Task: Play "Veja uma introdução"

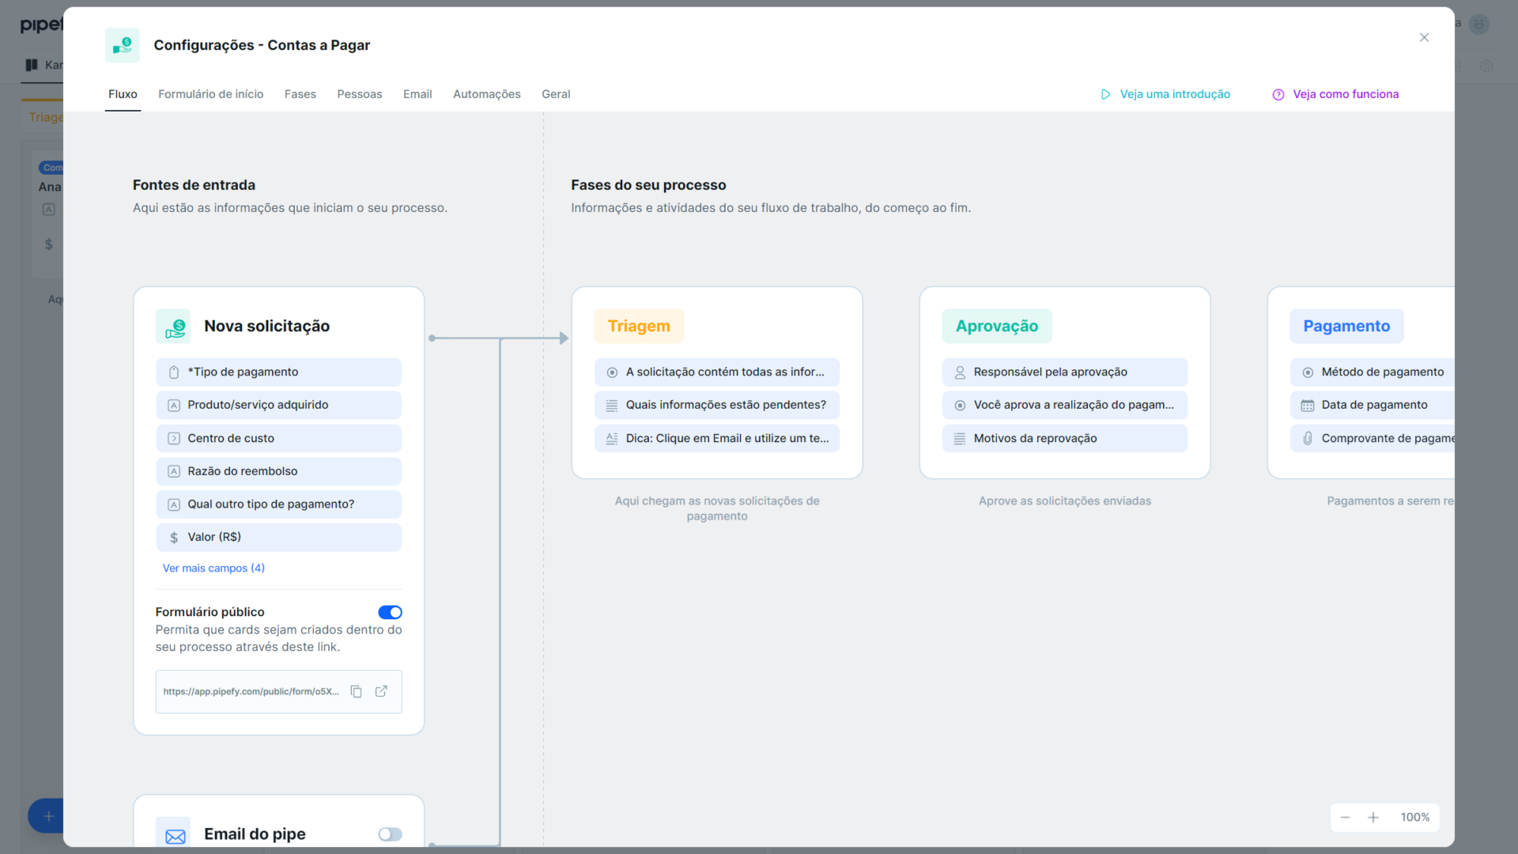Action: pos(1175,94)
